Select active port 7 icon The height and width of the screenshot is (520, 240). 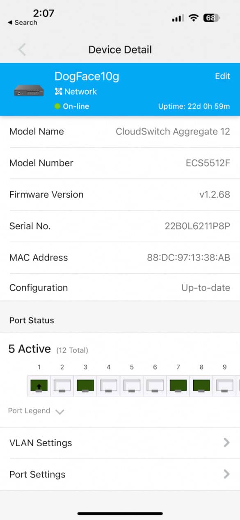pyautogui.click(x=178, y=386)
